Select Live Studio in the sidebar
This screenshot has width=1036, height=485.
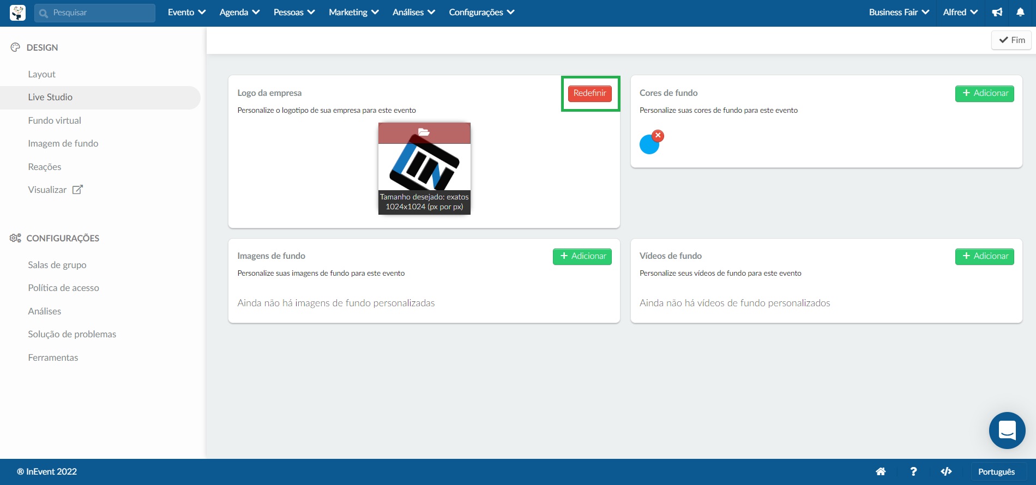[100, 97]
